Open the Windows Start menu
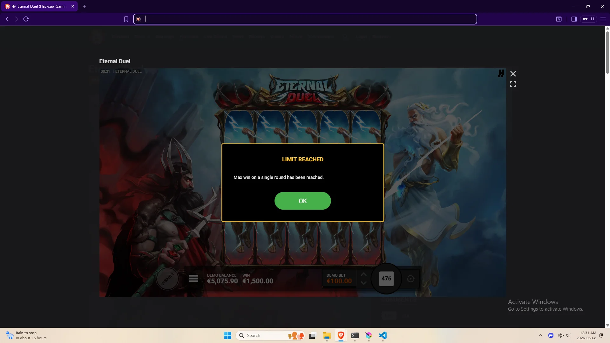610x343 pixels. (227, 335)
